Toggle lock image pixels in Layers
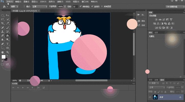This screenshot has height=102, width=185. [159, 92]
